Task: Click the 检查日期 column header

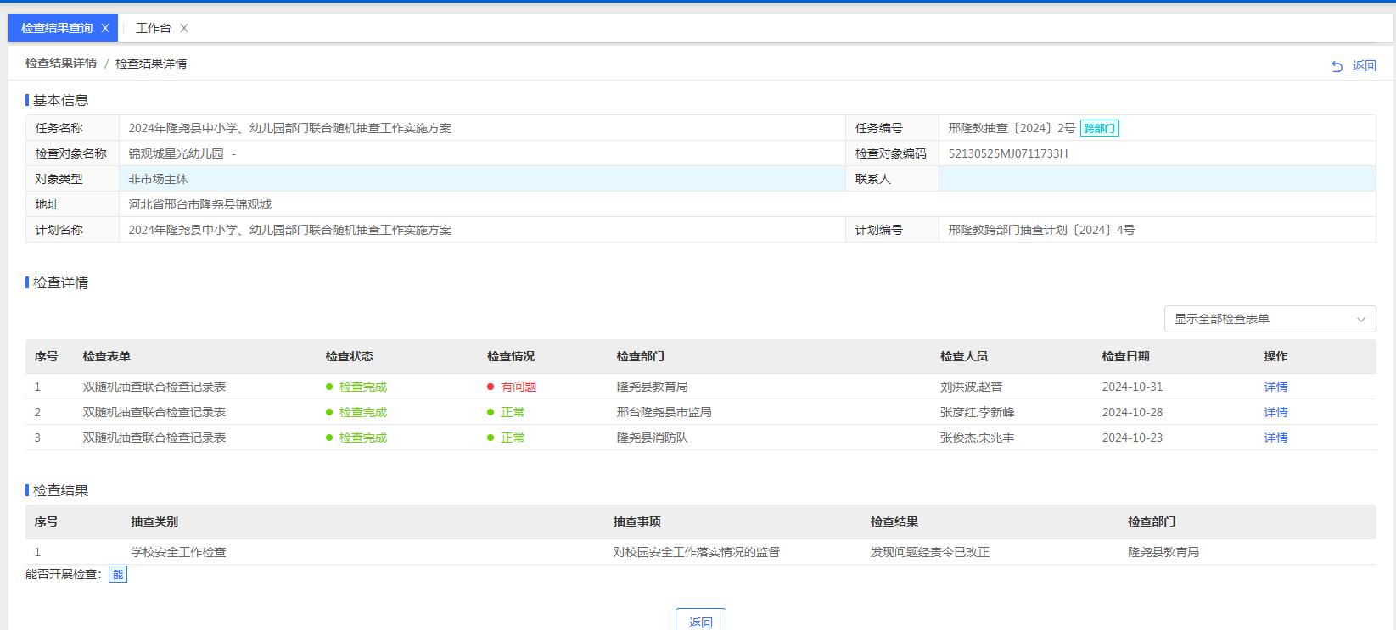Action: click(1125, 356)
